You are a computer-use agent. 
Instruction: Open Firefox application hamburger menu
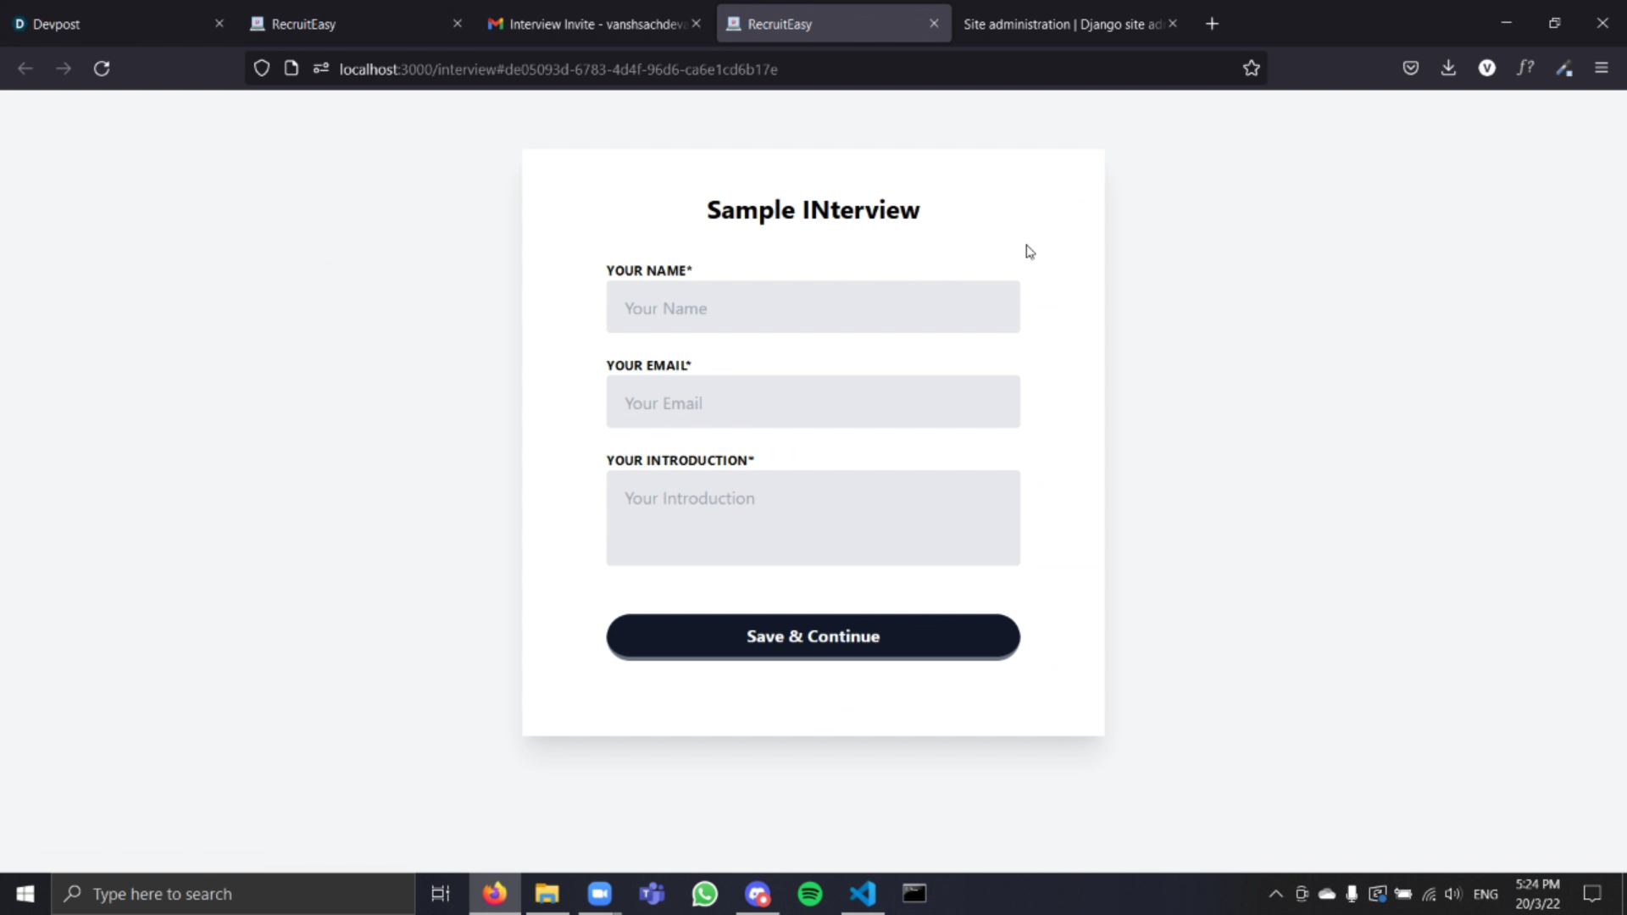tap(1601, 69)
